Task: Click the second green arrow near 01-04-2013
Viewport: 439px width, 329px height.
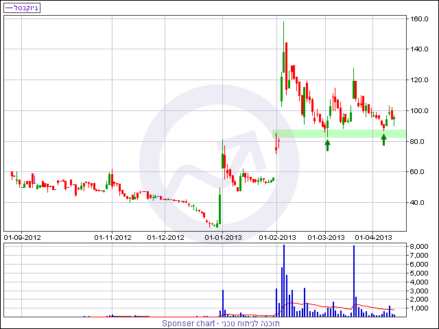Action: point(383,140)
